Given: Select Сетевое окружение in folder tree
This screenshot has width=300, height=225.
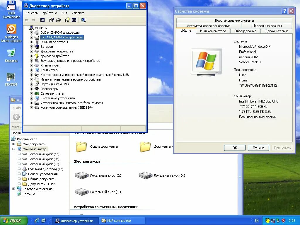Looking at the screenshot, I should click(x=37, y=189).
